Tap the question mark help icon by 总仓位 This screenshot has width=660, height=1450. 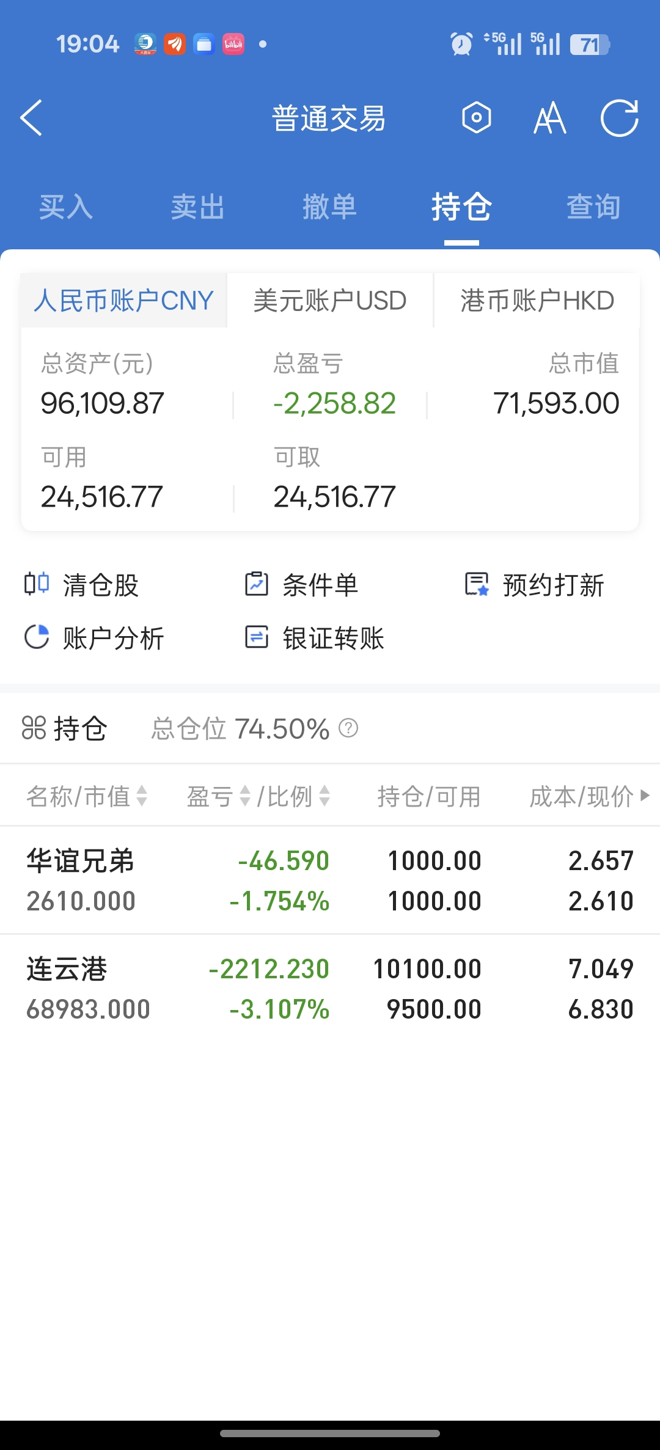(x=348, y=728)
